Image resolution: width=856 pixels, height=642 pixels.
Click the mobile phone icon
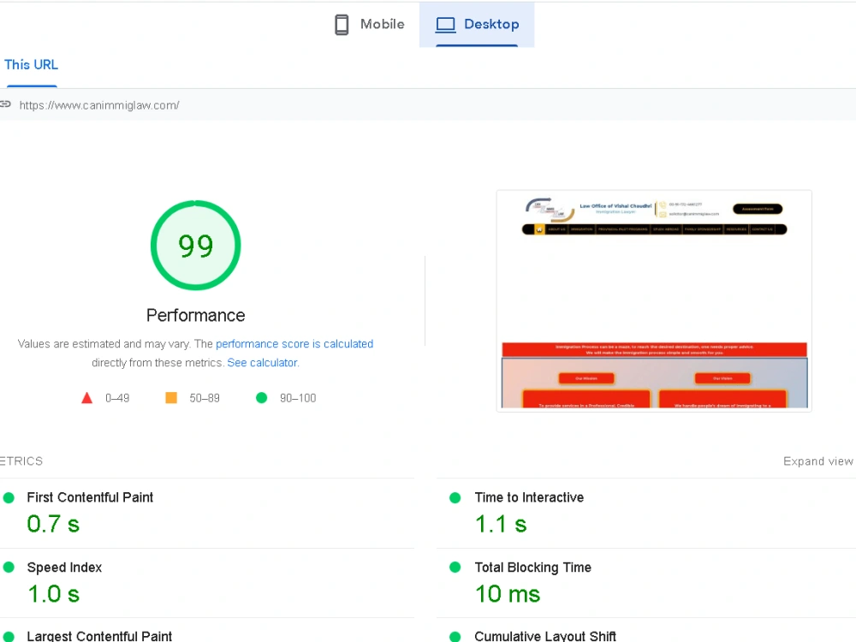click(342, 25)
